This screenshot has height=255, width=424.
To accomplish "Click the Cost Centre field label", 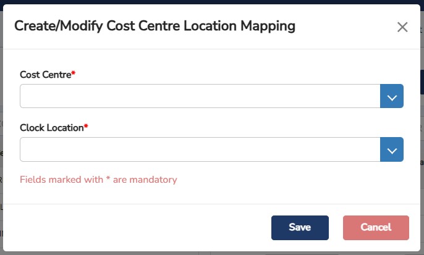I will click(x=45, y=75).
